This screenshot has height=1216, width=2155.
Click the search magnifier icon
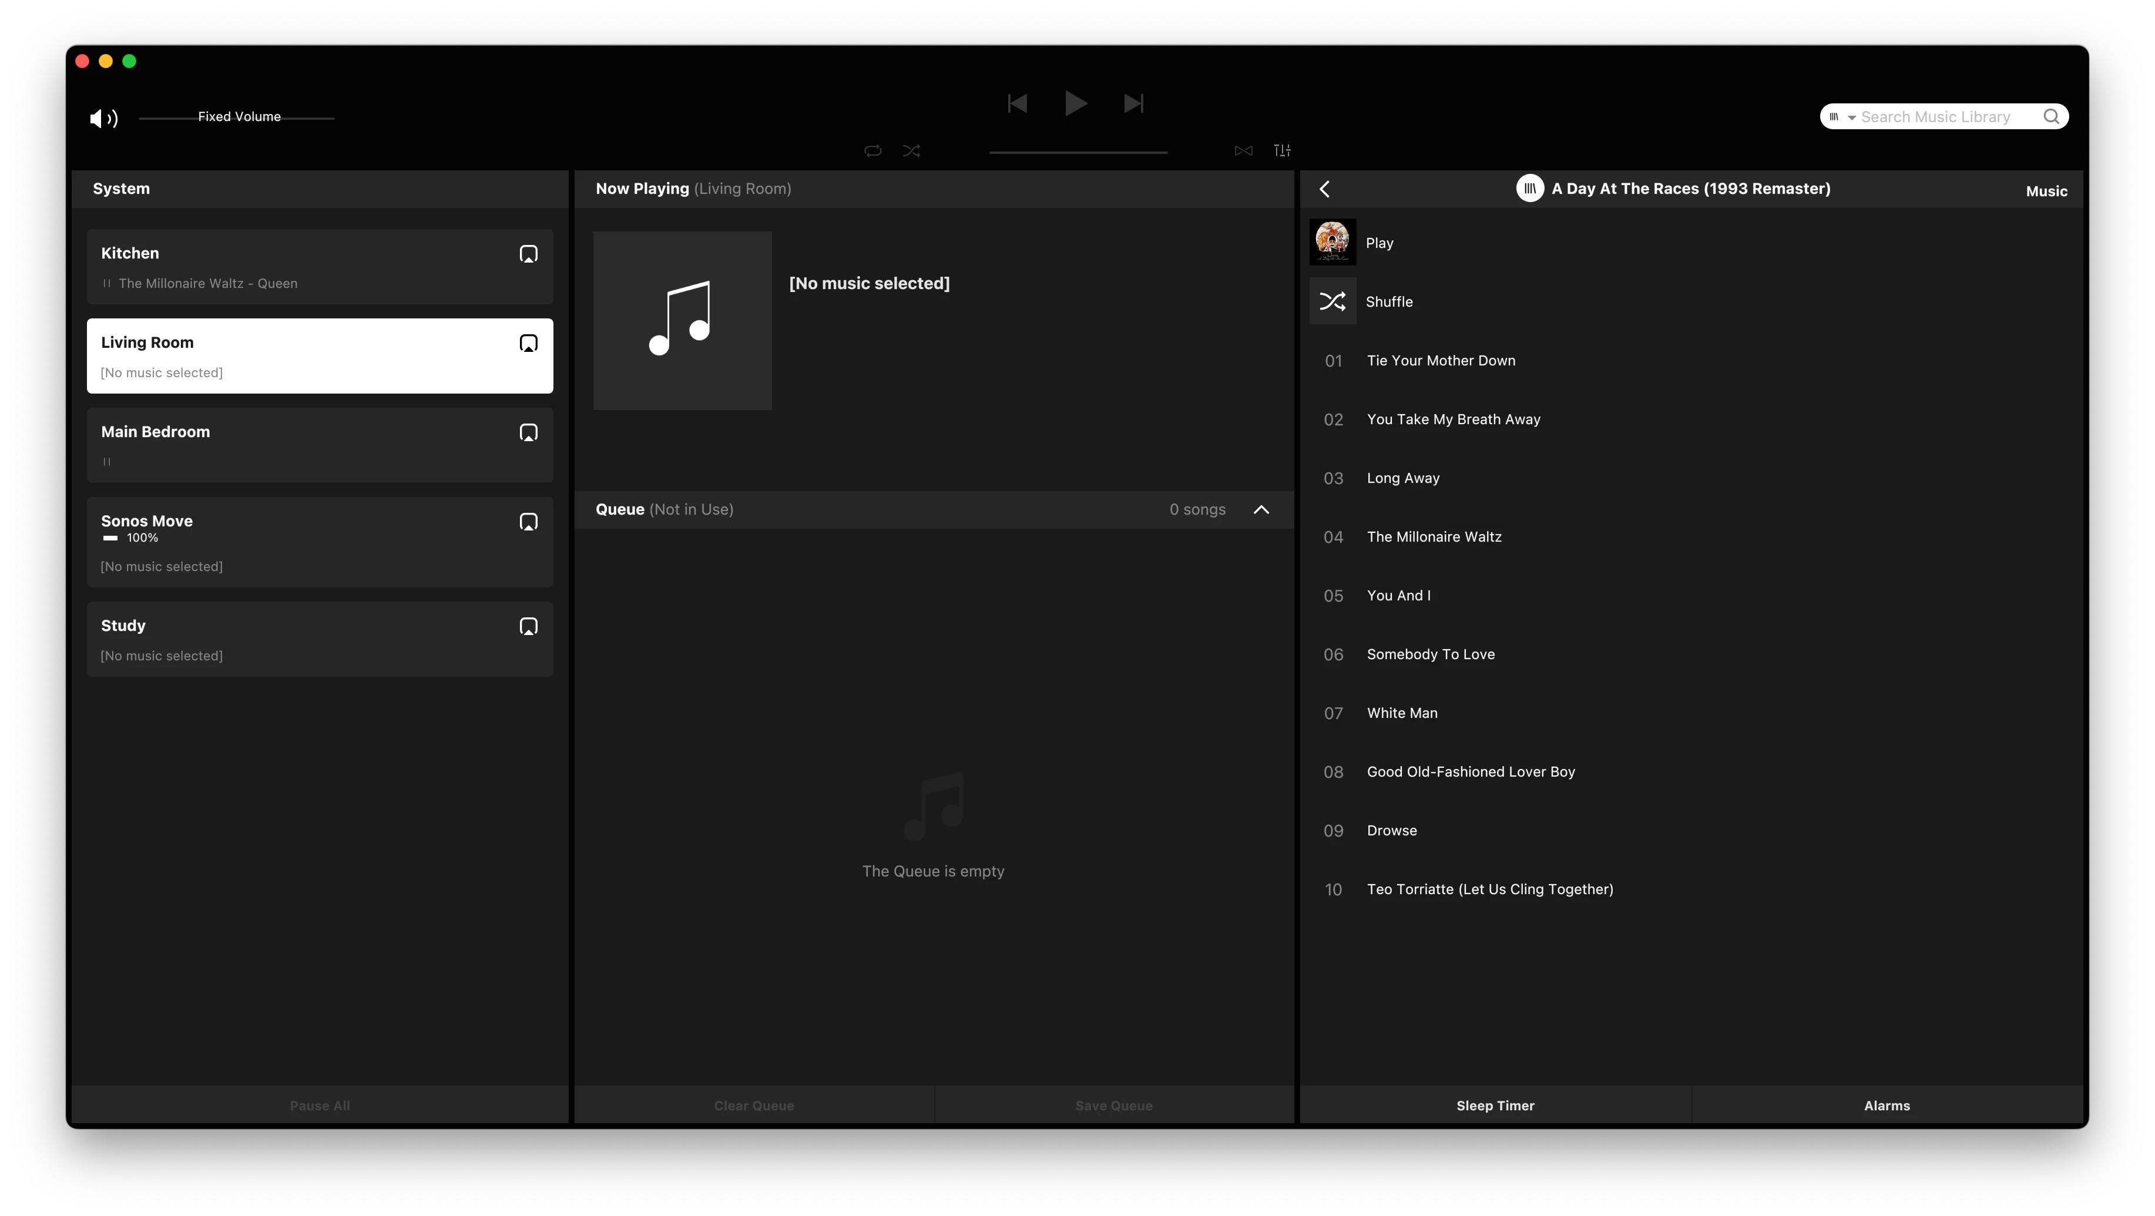click(x=2050, y=117)
